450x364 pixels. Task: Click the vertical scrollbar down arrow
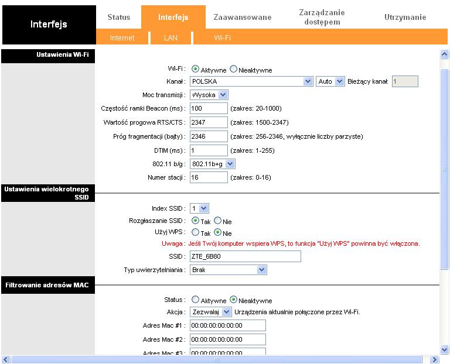[444, 350]
